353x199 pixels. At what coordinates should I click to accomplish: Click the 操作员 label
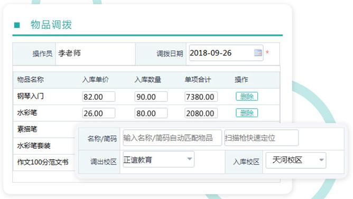42,54
